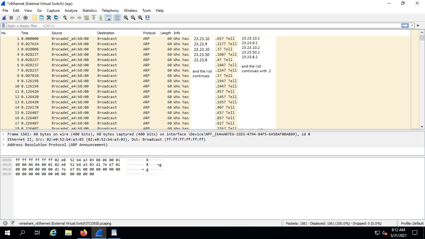Screen dimensions: 425x239
Task: Toggle auto-scroll during live capture
Action: (x=108, y=18)
